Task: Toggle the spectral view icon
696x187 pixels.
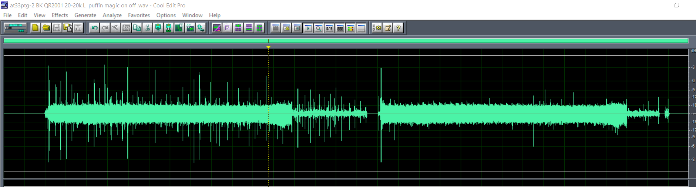Action: 217,28
